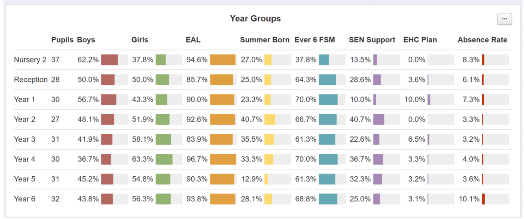Click Year 6 absence rate red bar
This screenshot has width=524, height=219.
(x=483, y=199)
